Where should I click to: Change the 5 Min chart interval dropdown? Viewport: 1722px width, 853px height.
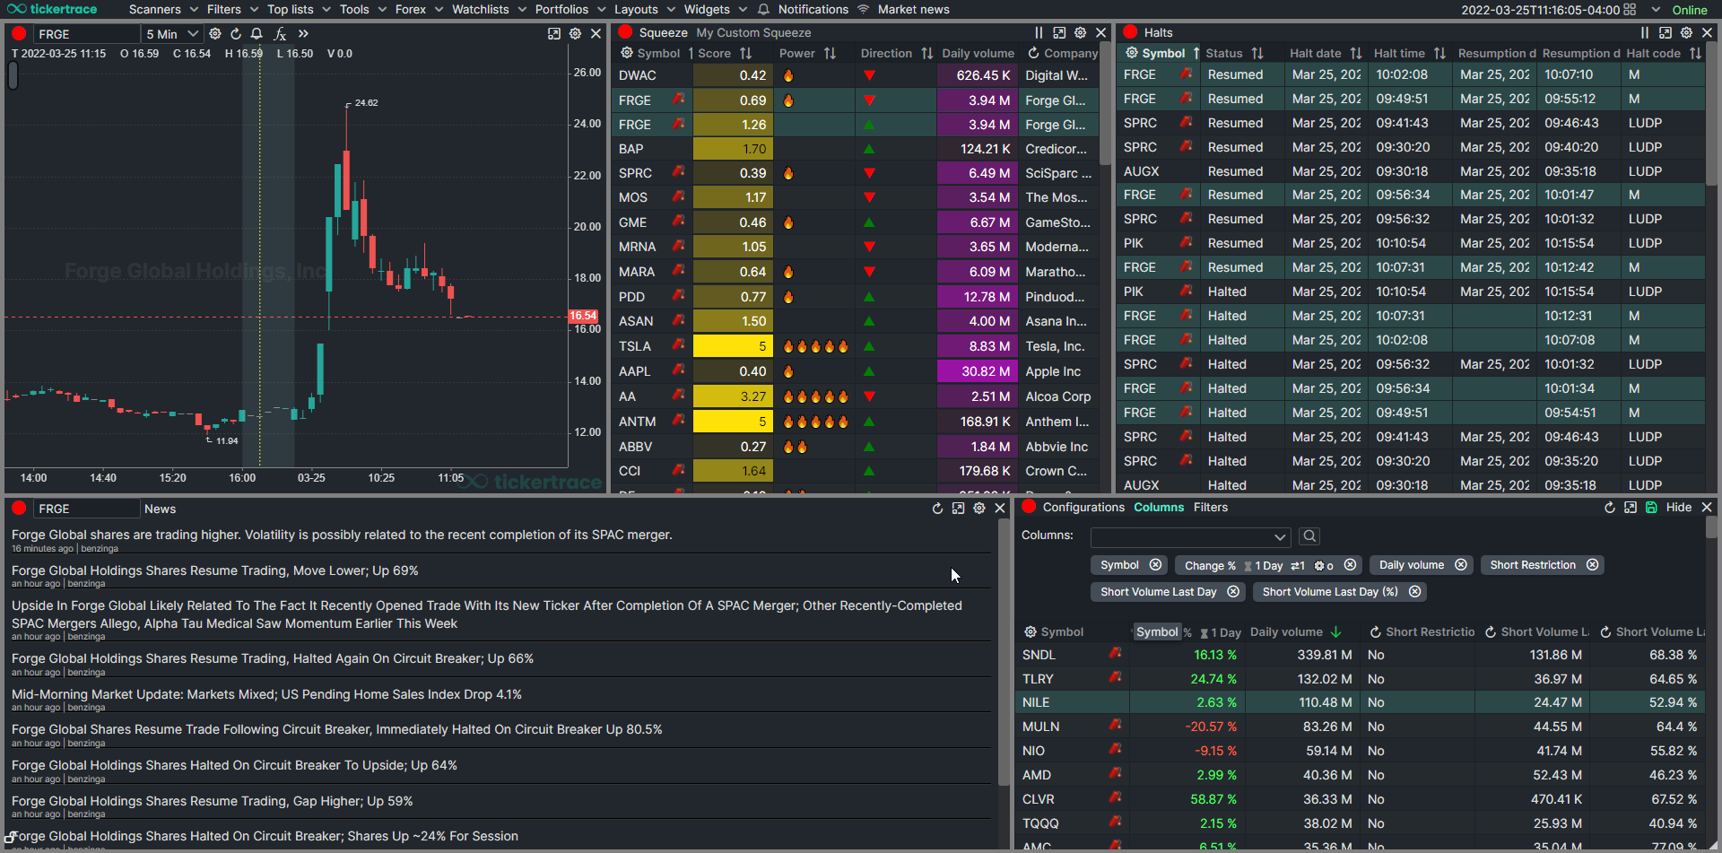point(171,34)
